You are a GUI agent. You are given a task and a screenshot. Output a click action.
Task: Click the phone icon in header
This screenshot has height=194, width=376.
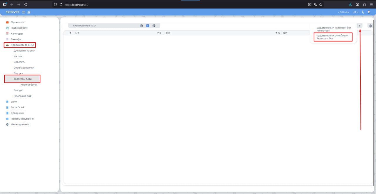[x=363, y=12]
